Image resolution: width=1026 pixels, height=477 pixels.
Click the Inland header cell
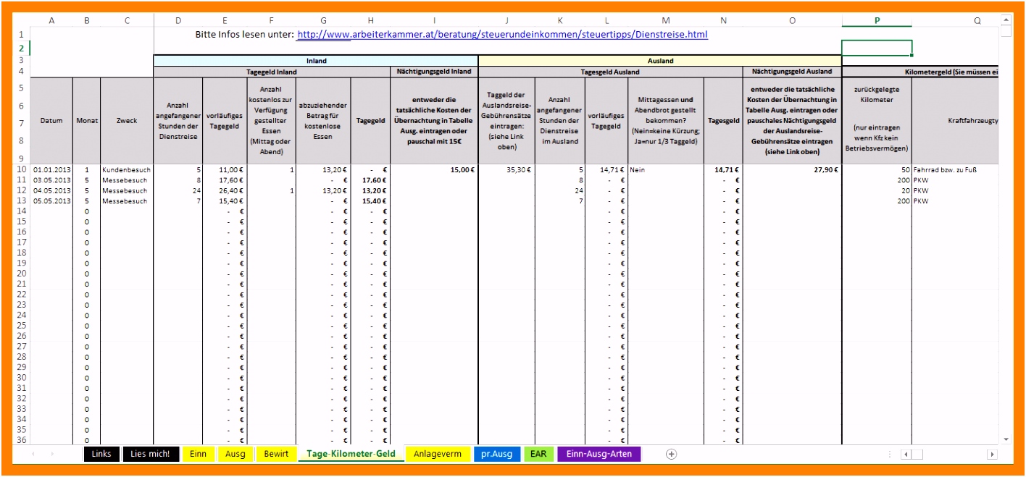pos(316,61)
